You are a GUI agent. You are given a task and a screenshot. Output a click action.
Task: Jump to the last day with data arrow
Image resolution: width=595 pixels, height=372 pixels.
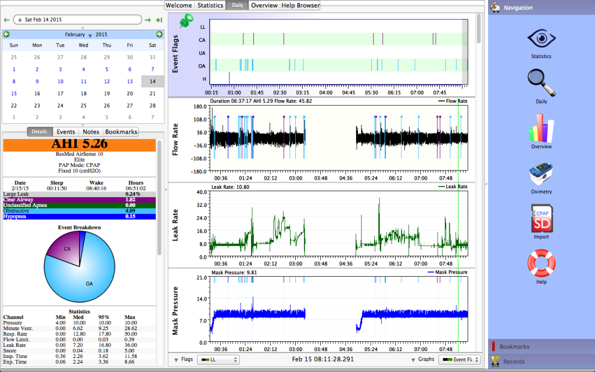pyautogui.click(x=159, y=20)
